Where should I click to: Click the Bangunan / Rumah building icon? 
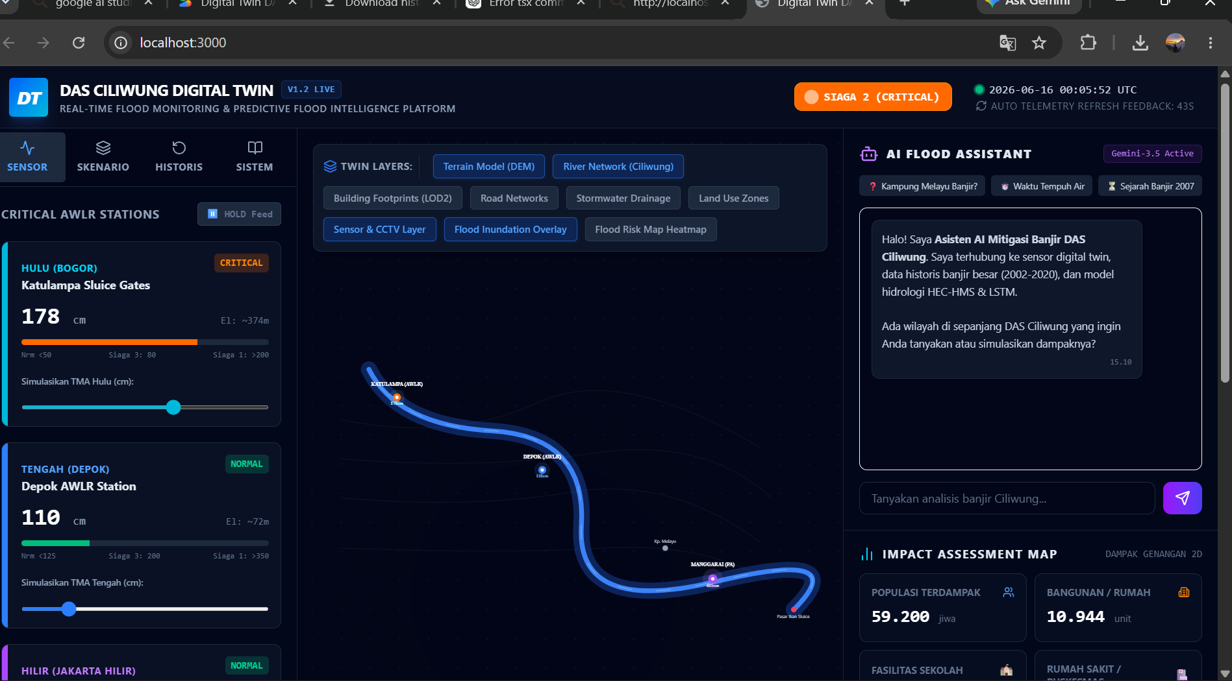tap(1184, 592)
